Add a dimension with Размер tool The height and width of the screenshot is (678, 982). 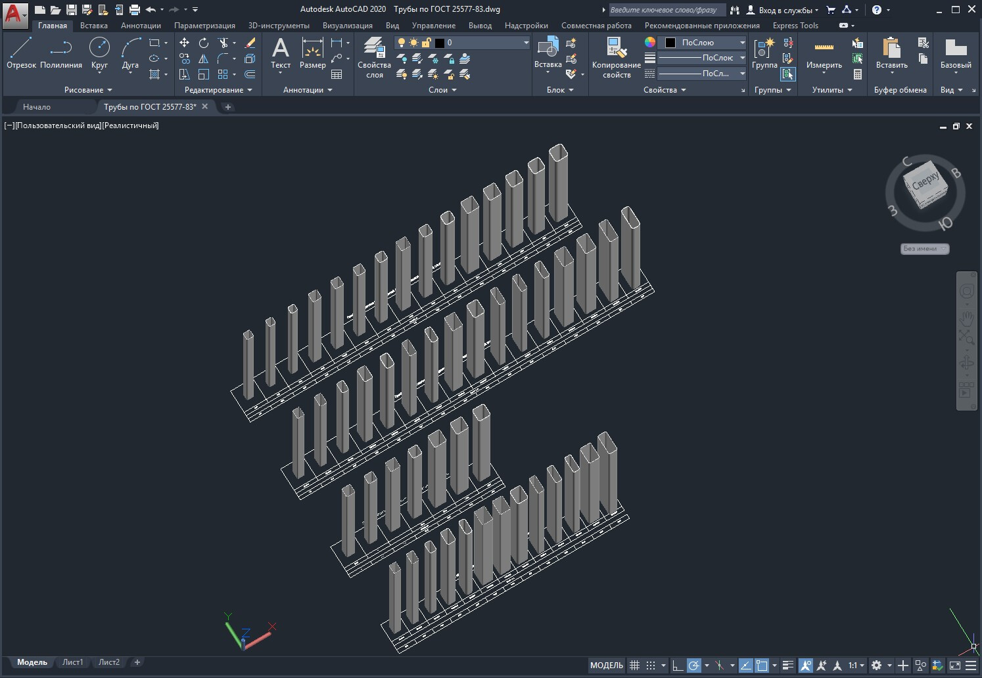[313, 53]
